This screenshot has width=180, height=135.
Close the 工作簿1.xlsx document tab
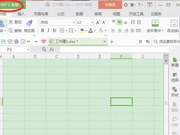pyautogui.click(x=105, y=42)
